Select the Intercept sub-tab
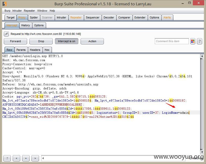This screenshot has height=164, width=206. (12, 25)
